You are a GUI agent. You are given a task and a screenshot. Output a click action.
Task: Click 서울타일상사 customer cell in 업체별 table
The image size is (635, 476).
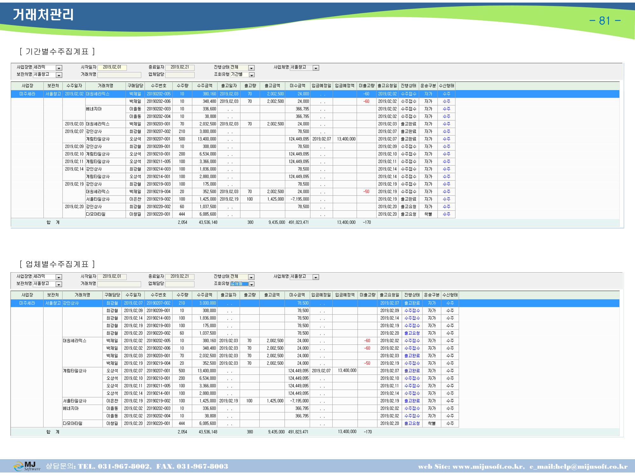[83, 401]
